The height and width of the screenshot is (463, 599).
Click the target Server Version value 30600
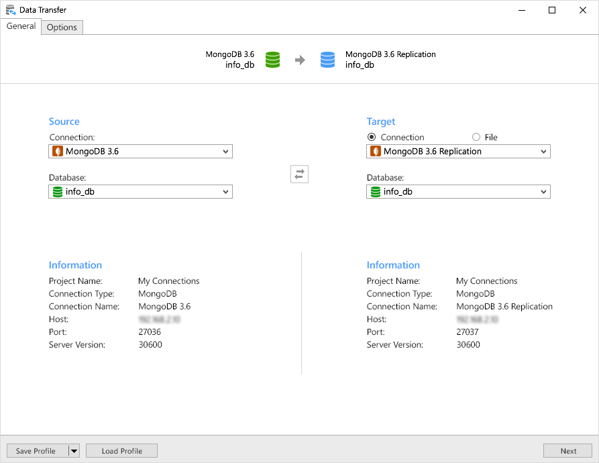pyautogui.click(x=468, y=345)
